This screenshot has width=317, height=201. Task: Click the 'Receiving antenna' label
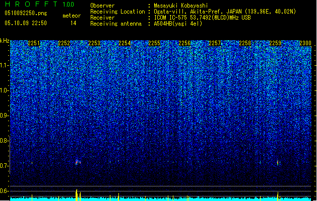tap(116, 24)
